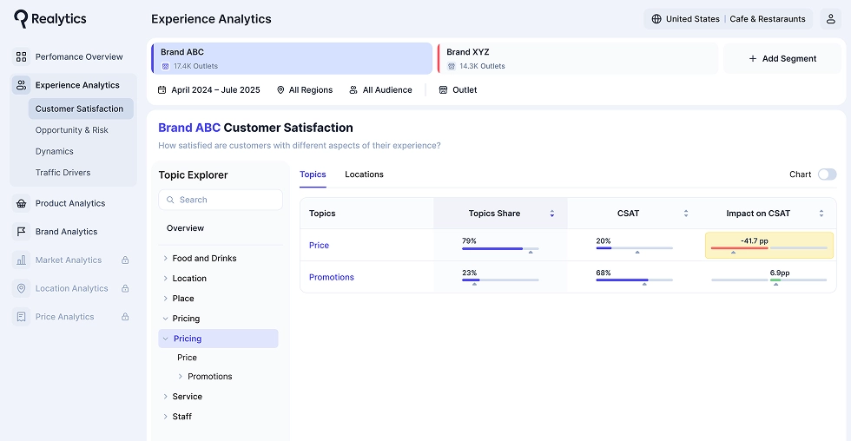The image size is (851, 441).
Task: Sort by Topics Share column
Action: tap(551, 214)
